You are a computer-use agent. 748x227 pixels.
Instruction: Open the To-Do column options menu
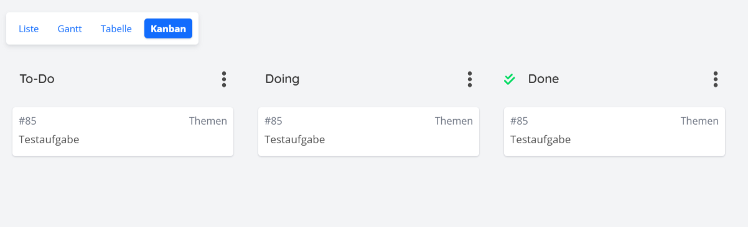(224, 79)
